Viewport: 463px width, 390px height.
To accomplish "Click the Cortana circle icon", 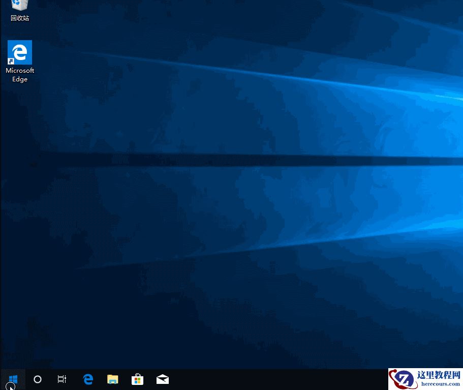I will pos(37,379).
